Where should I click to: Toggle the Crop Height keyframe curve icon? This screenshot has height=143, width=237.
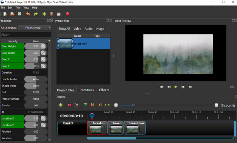click(43, 46)
